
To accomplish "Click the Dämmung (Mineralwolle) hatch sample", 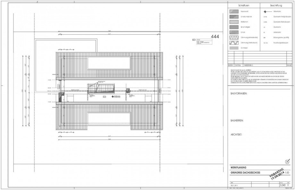I will pos(234,37).
